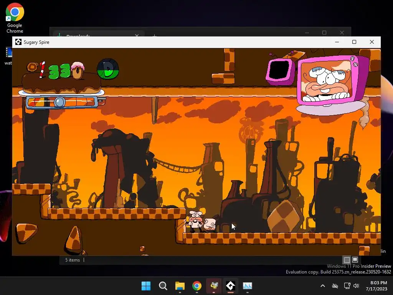Click the small blank pink TV
The height and width of the screenshot is (295, 393).
(x=280, y=71)
